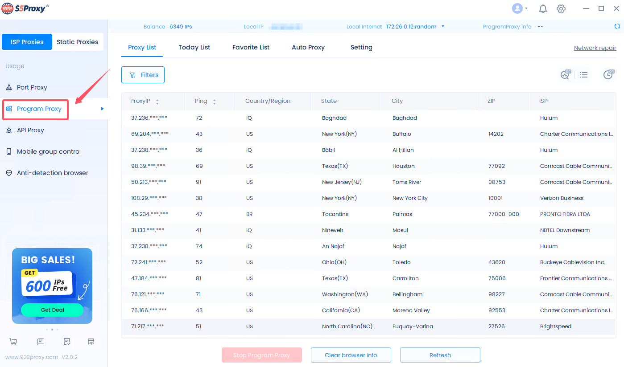Click the refresh arrows icon in info bar
The height and width of the screenshot is (367, 624).
click(x=617, y=27)
